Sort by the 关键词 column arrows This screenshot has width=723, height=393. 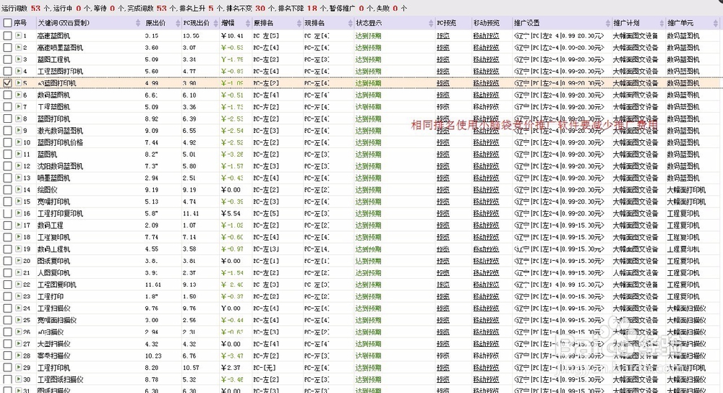coord(138,23)
